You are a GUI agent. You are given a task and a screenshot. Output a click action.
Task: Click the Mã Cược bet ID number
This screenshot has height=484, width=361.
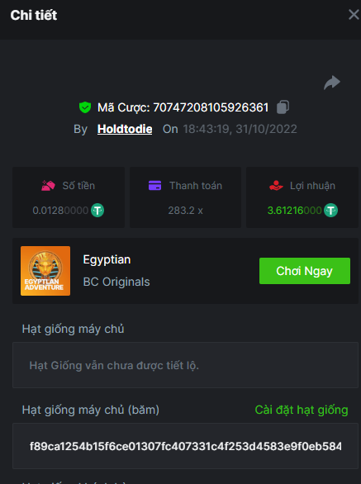coord(211,107)
